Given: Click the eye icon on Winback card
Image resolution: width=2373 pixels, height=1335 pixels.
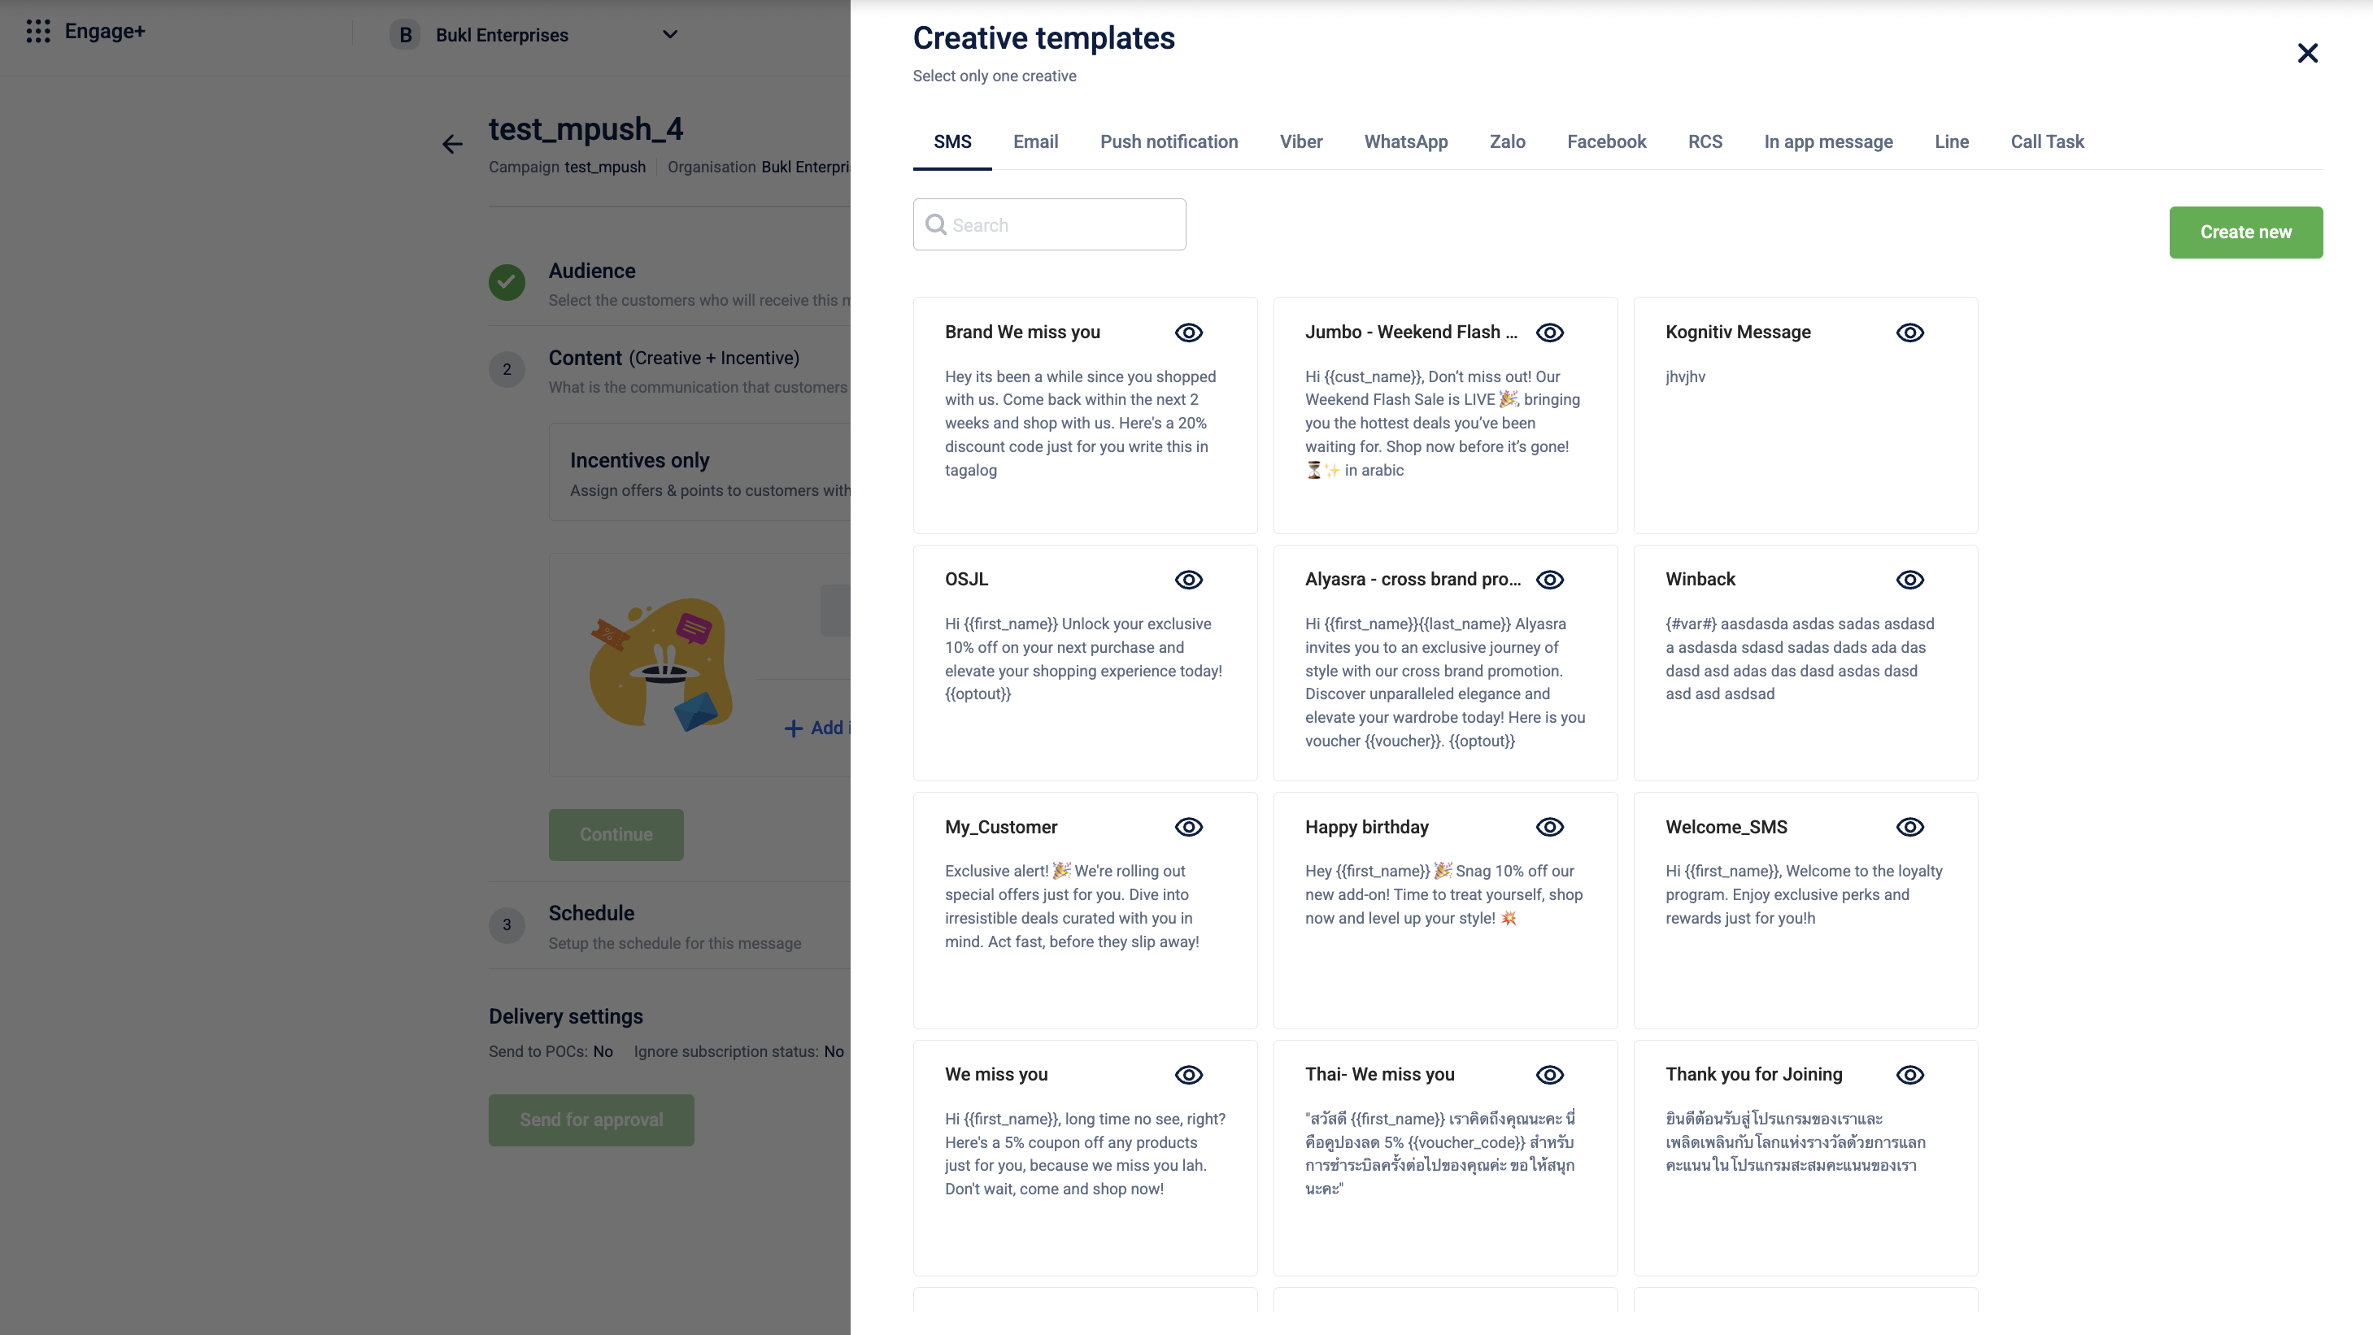Looking at the screenshot, I should [1909, 580].
